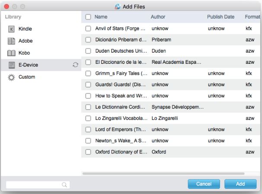The width and height of the screenshot is (262, 194).
Task: Click the Add button
Action: (x=240, y=184)
